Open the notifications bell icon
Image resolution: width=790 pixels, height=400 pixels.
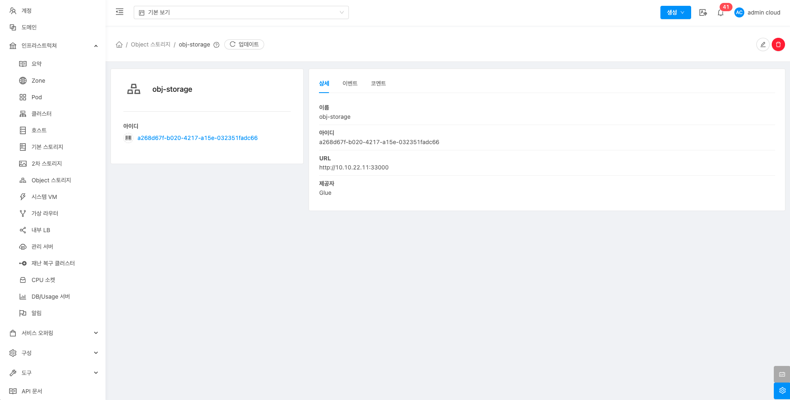721,13
